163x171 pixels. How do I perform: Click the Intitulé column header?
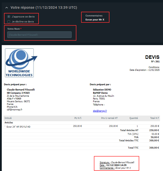pos(8,118)
